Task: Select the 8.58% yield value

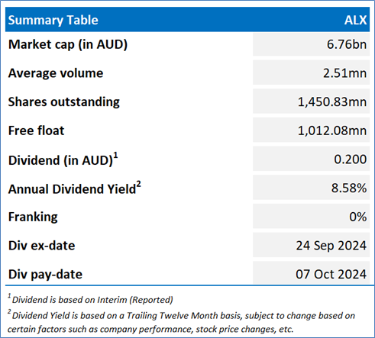Action: [349, 188]
